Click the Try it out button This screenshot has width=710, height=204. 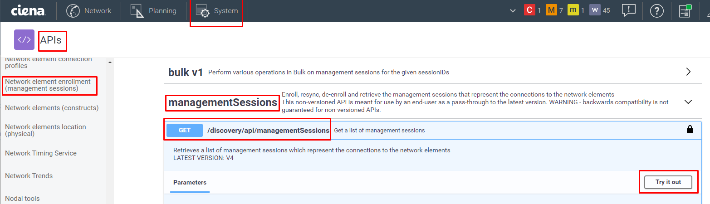[668, 182]
